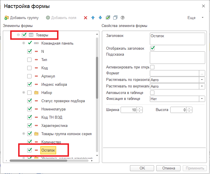Expand the Набор group node
Viewport: 210px width, 174px height.
(x=24, y=93)
